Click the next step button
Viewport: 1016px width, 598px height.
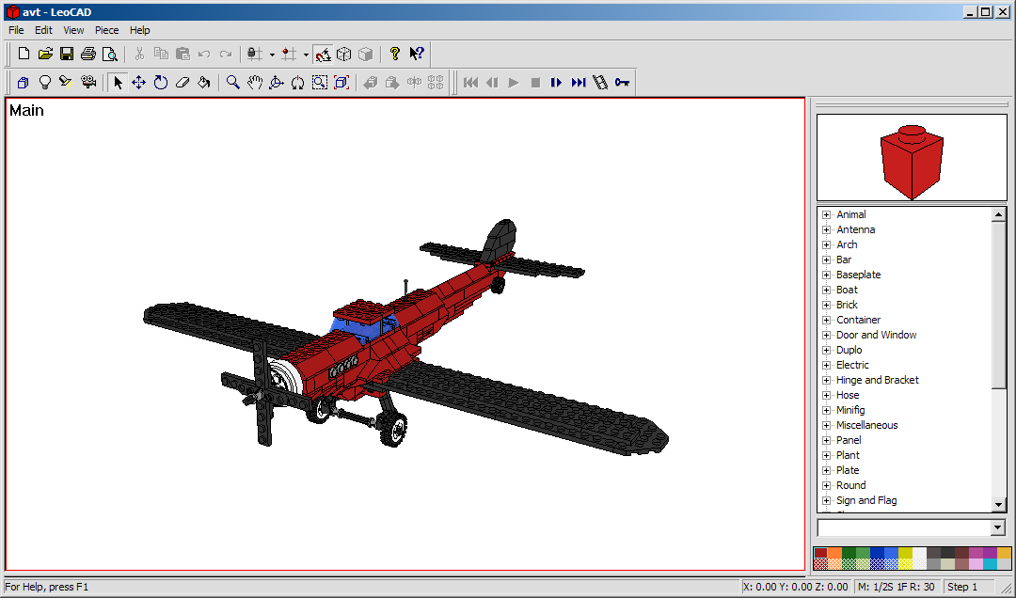point(557,83)
